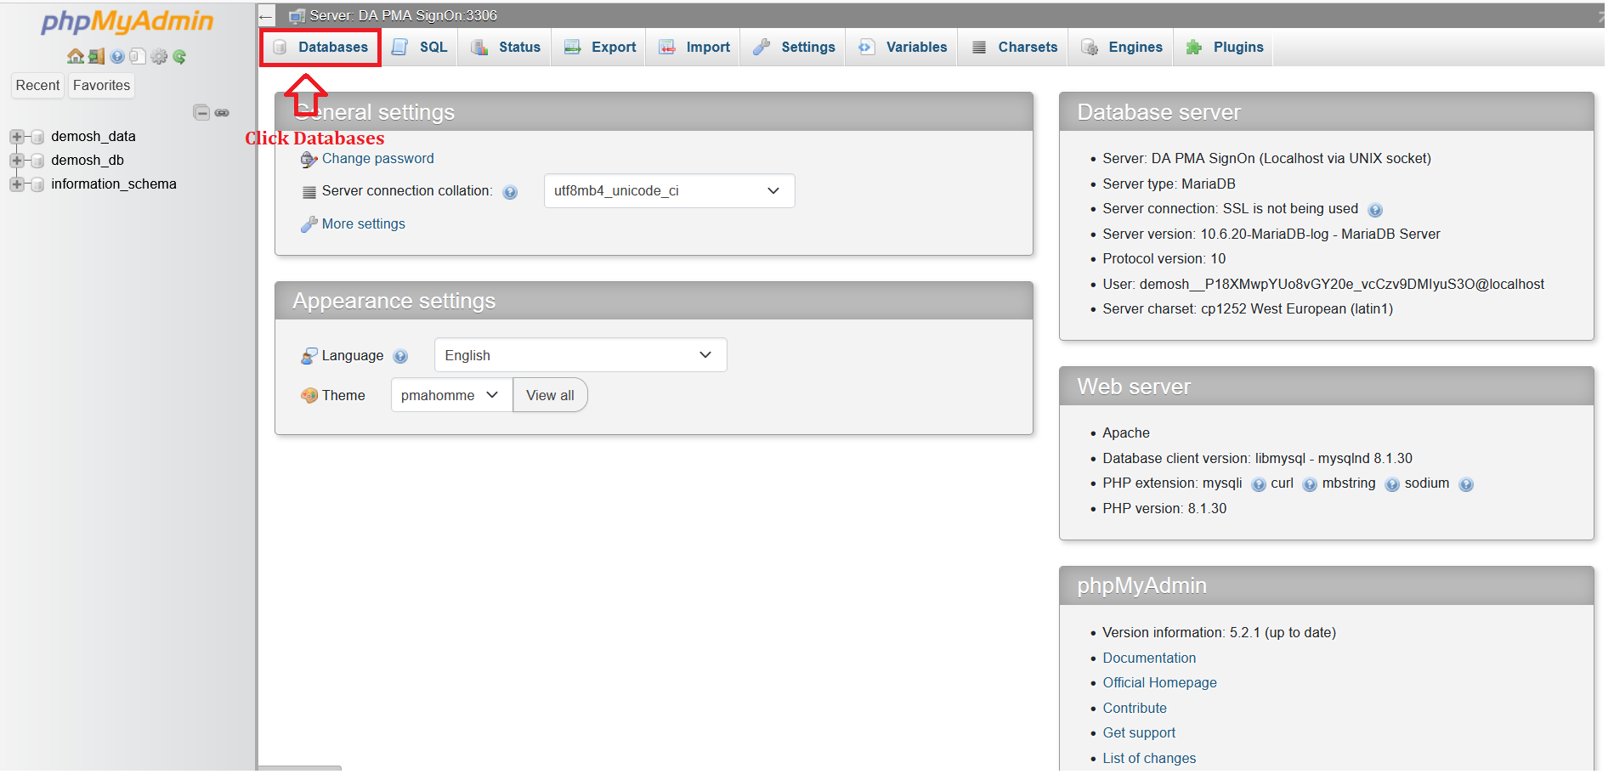Open the Databases tab
Viewport: 1614px width, 780px height.
pyautogui.click(x=320, y=48)
